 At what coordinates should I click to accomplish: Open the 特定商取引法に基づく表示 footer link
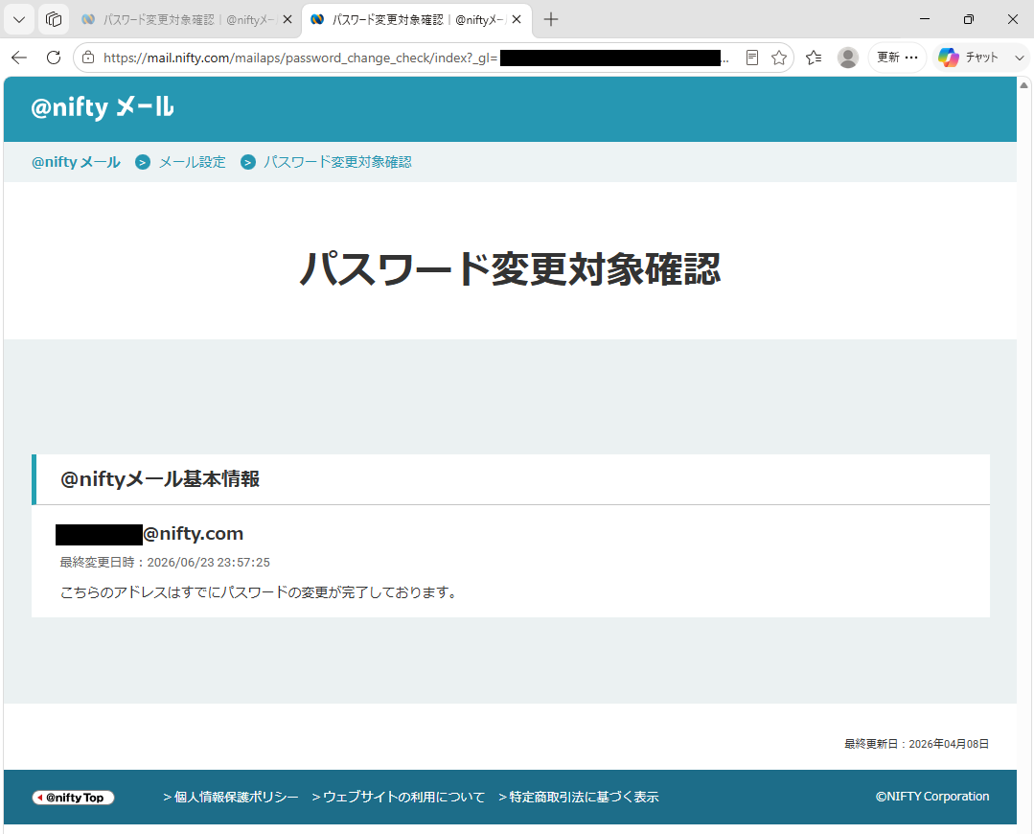click(578, 797)
